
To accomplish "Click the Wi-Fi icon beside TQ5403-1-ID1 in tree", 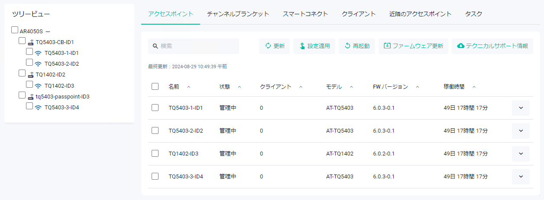I will point(38,53).
